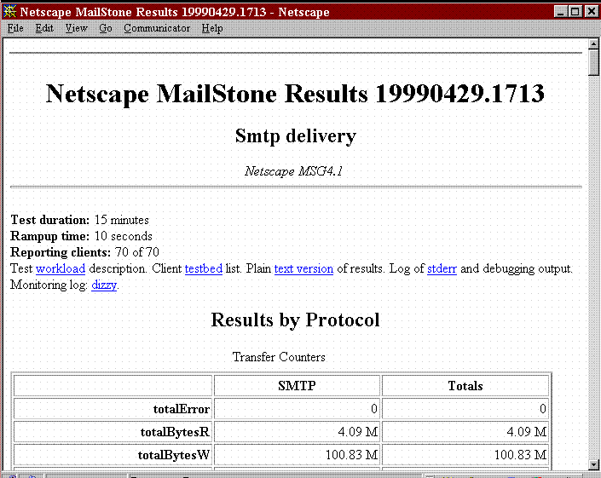
Task: Open the View menu
Action: coord(76,28)
